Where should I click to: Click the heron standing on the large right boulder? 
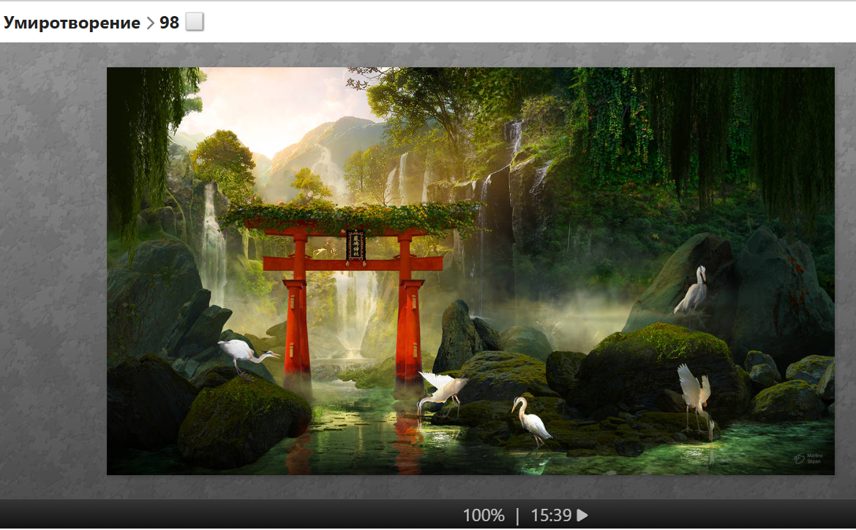click(693, 291)
